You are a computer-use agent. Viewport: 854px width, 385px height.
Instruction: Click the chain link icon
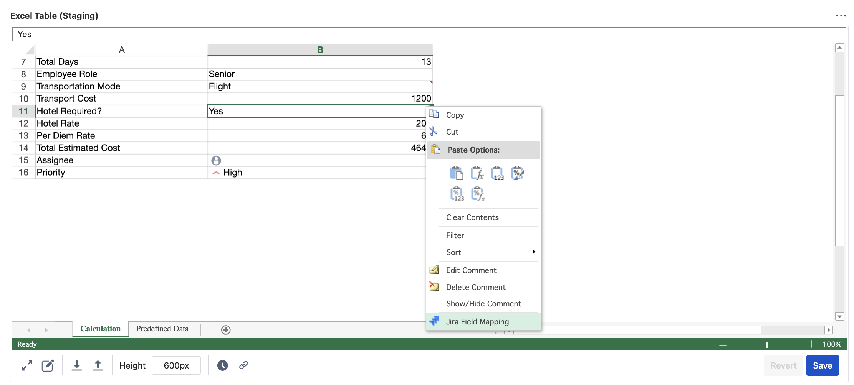coord(243,365)
